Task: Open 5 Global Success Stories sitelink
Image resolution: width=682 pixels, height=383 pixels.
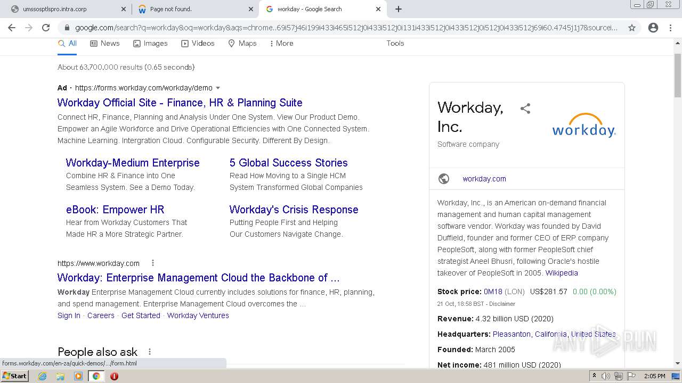Action: tap(289, 163)
